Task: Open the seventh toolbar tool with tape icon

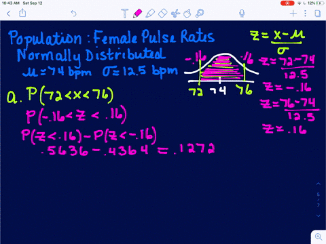Action: tap(200, 14)
